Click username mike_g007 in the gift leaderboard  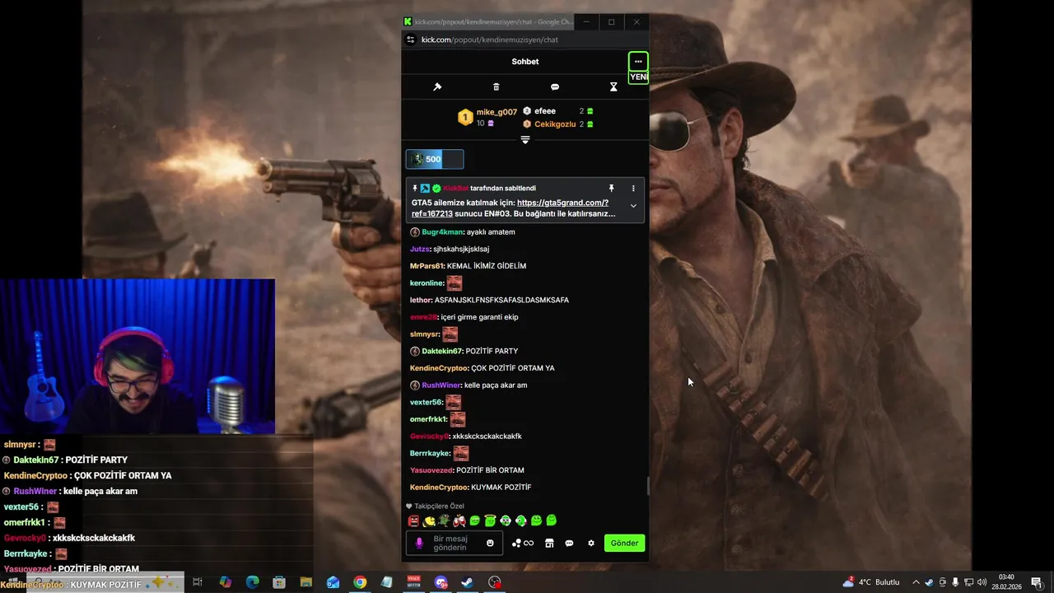497,112
